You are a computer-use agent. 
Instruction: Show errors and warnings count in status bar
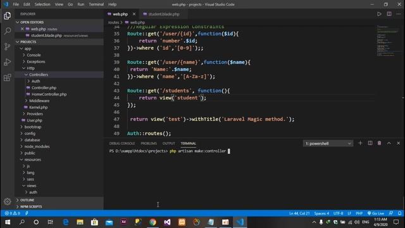click(x=13, y=213)
